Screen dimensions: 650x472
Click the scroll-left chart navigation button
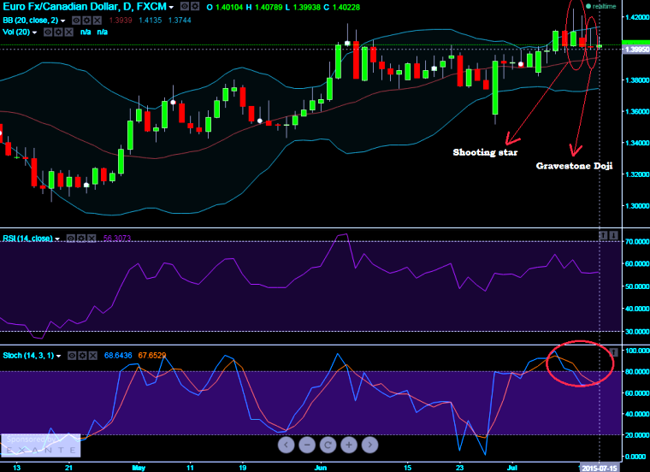286,445
